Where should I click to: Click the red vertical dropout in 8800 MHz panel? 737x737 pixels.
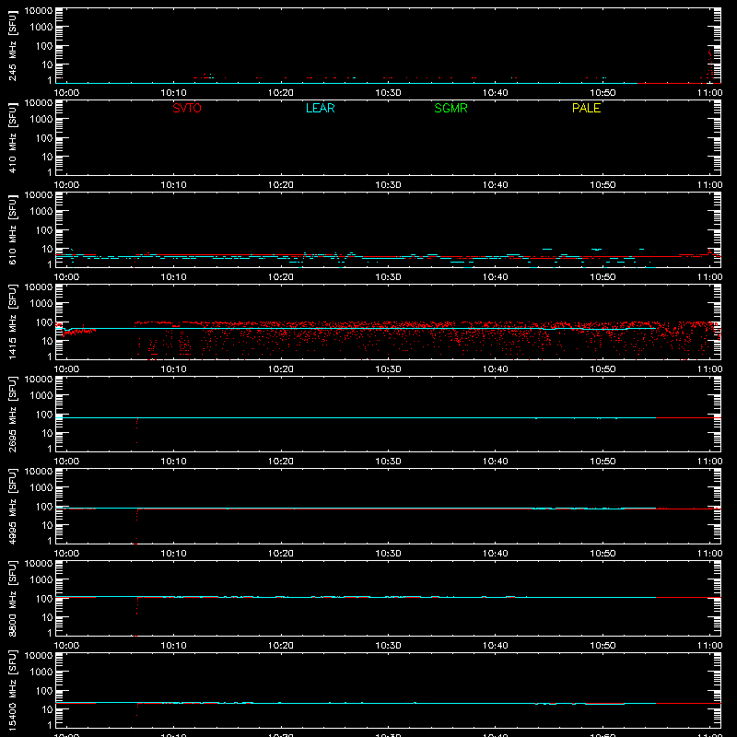click(136, 615)
